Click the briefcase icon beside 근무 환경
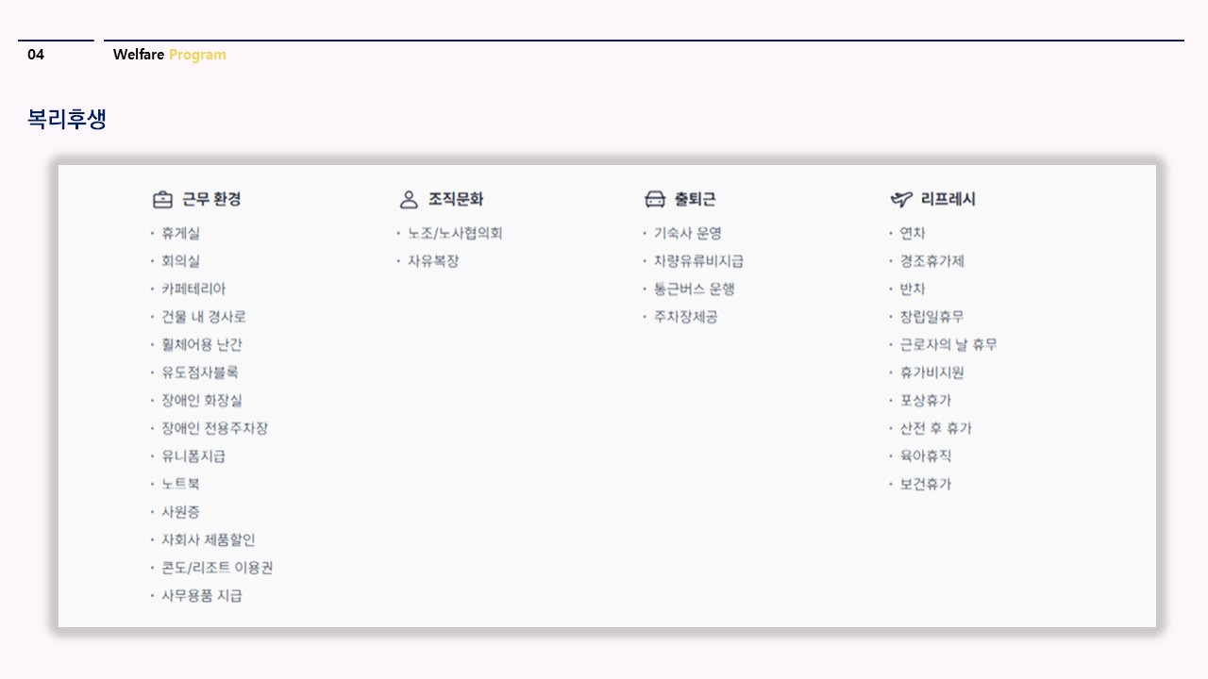This screenshot has height=679, width=1208. pos(162,199)
